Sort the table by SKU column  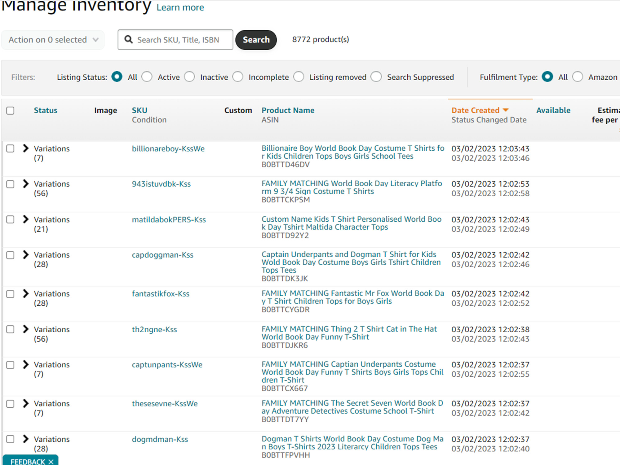point(139,110)
